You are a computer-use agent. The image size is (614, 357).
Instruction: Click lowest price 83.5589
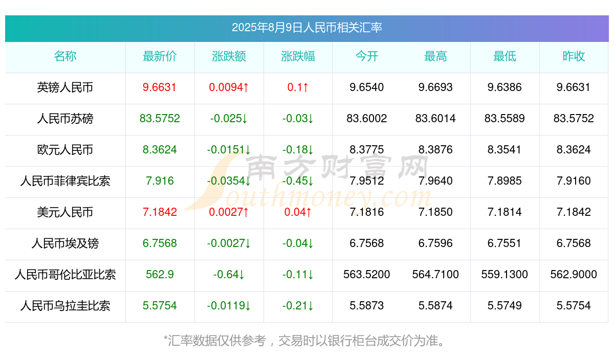pyautogui.click(x=505, y=119)
